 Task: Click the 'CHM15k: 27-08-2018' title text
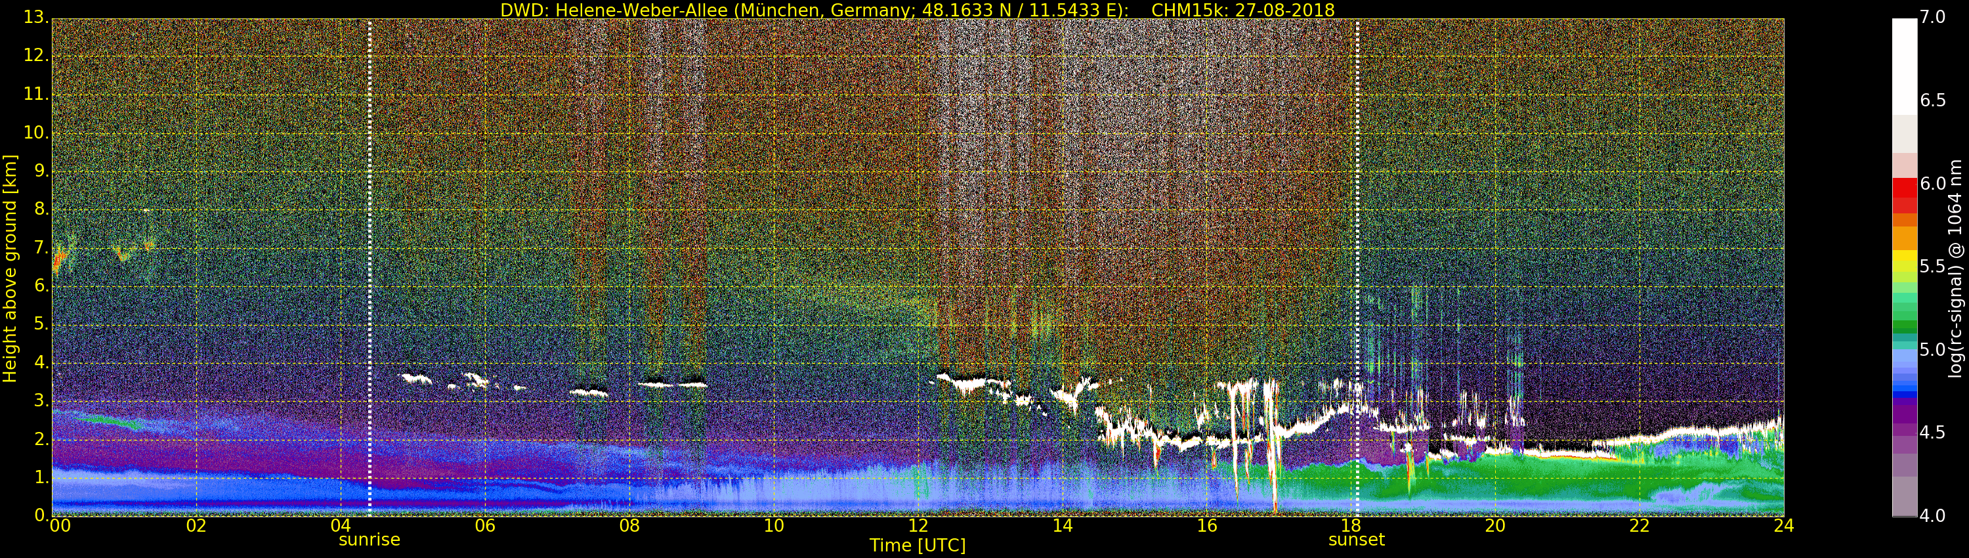[x=1243, y=10]
